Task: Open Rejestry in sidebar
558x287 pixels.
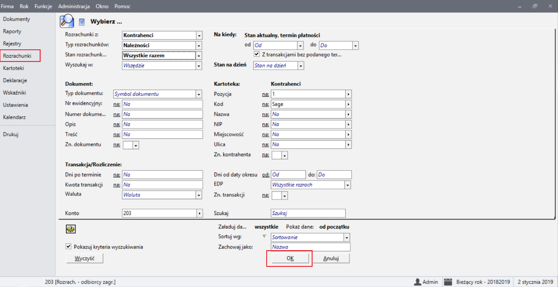Action: tap(12, 43)
